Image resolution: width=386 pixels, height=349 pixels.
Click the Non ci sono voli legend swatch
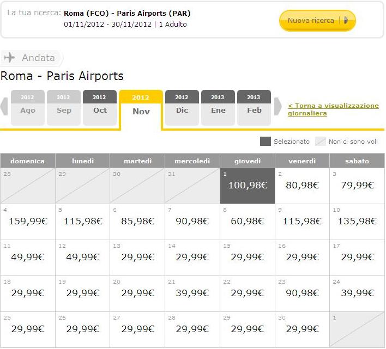coord(320,142)
